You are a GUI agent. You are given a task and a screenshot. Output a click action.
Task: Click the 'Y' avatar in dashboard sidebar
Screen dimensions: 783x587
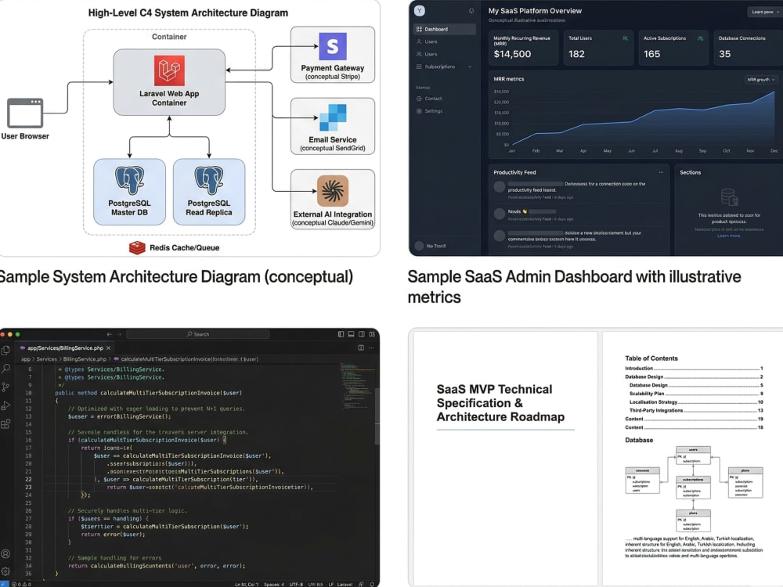[420, 10]
